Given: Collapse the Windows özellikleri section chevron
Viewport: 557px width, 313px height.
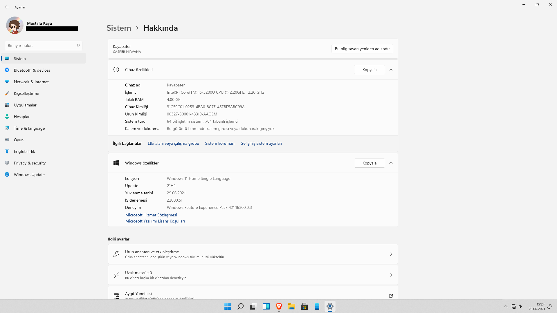Looking at the screenshot, I should pyautogui.click(x=391, y=163).
